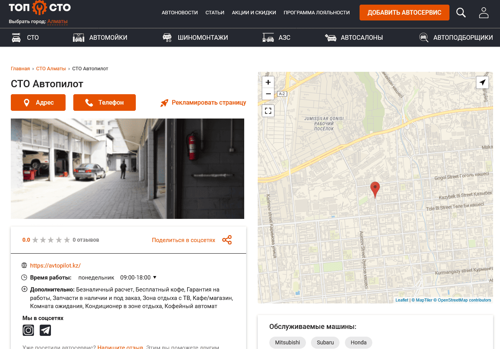Zoom out on the map

click(268, 94)
